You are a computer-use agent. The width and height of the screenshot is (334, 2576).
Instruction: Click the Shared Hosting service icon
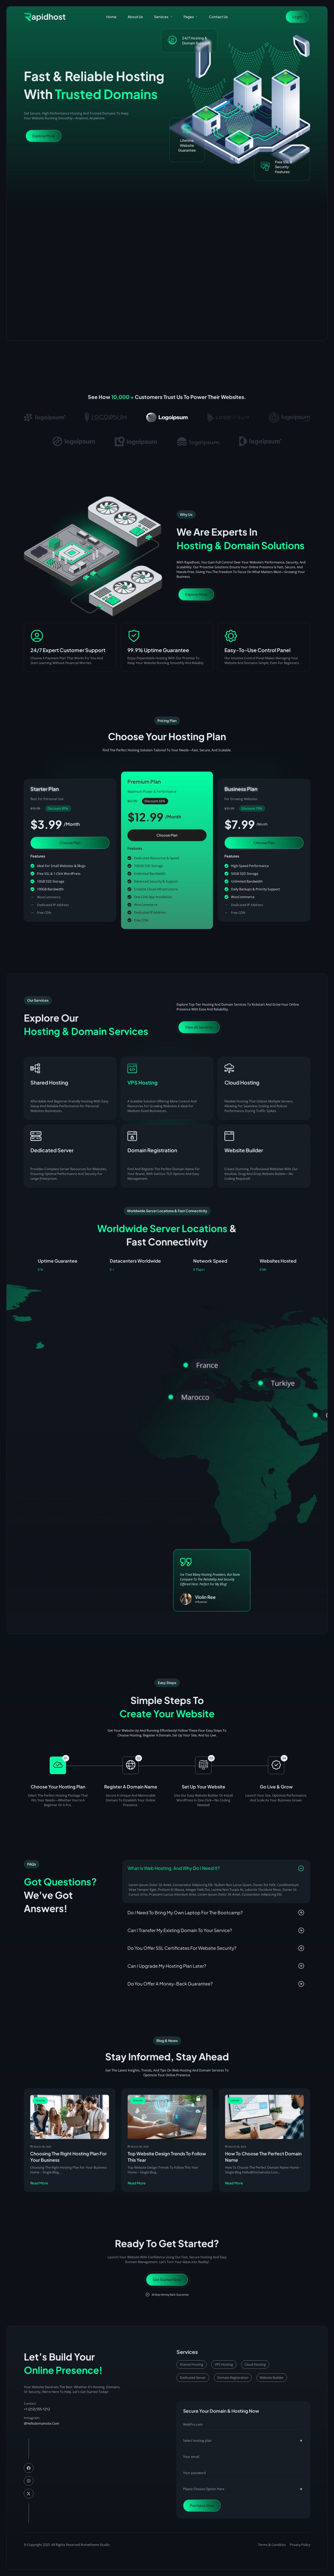pyautogui.click(x=35, y=1068)
